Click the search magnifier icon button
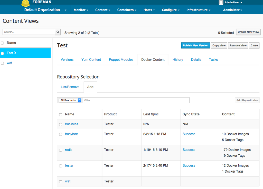The width and height of the screenshot is (263, 189). pyautogui.click(x=58, y=32)
